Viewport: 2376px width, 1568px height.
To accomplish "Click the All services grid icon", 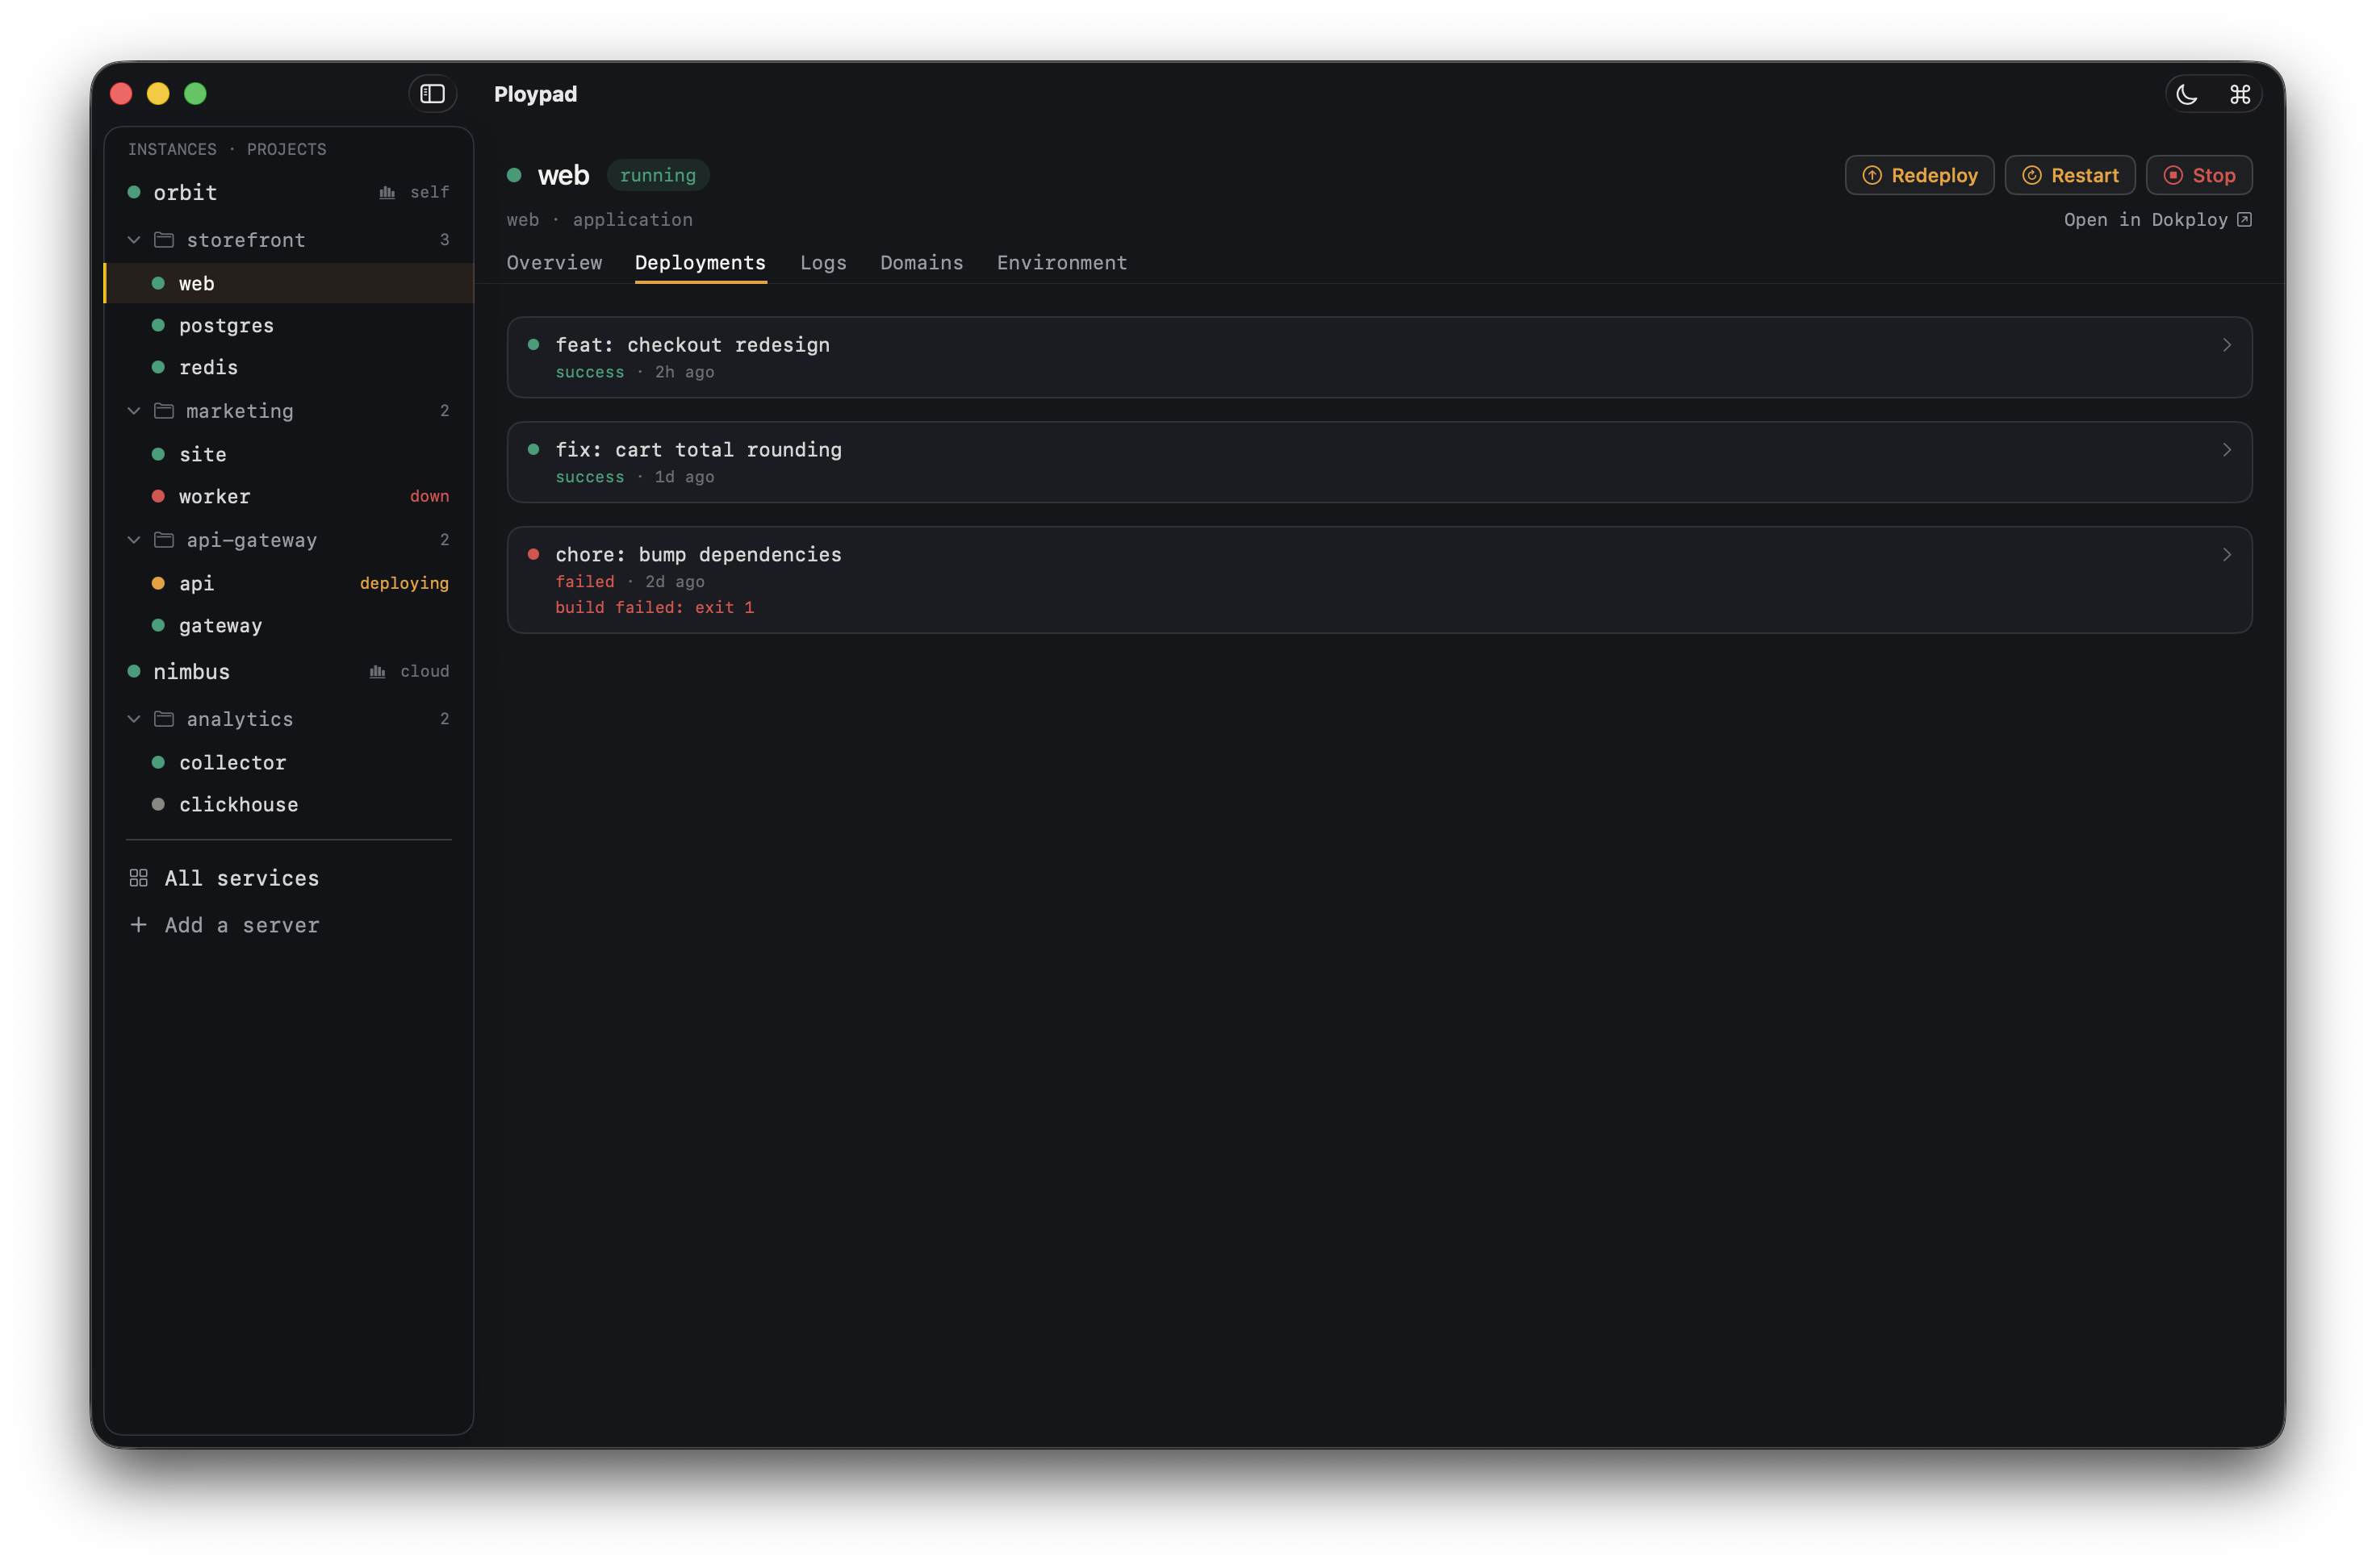I will click(x=139, y=879).
